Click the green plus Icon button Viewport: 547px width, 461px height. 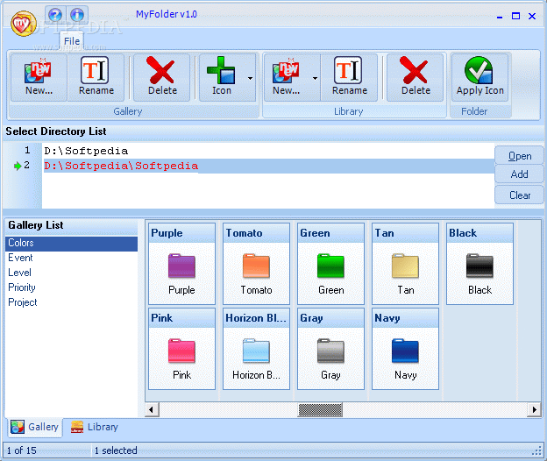click(222, 70)
